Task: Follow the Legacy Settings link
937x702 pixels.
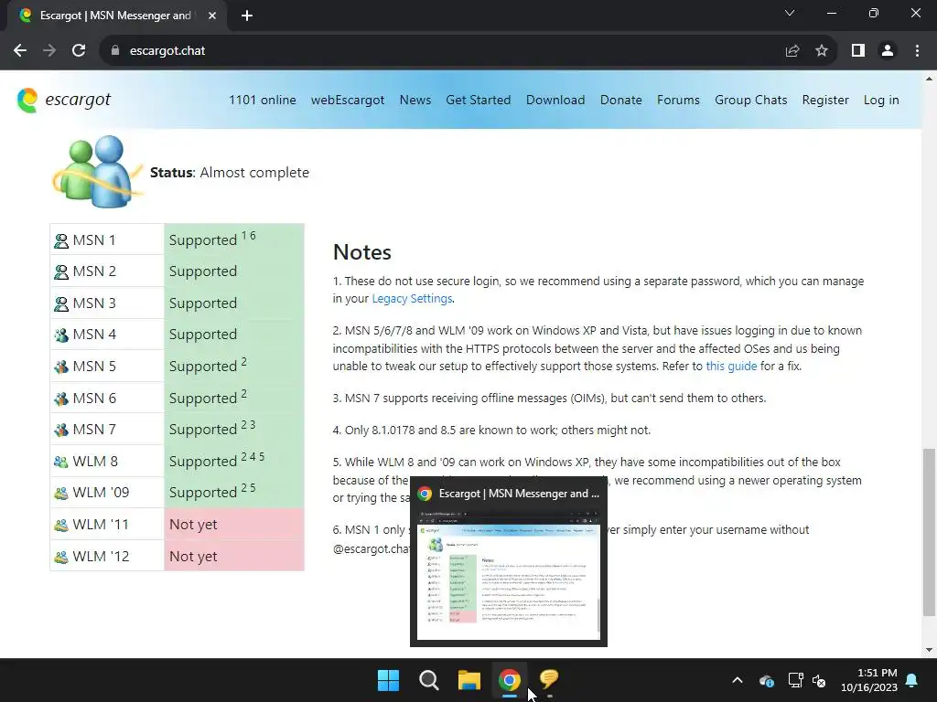Action: tap(412, 299)
